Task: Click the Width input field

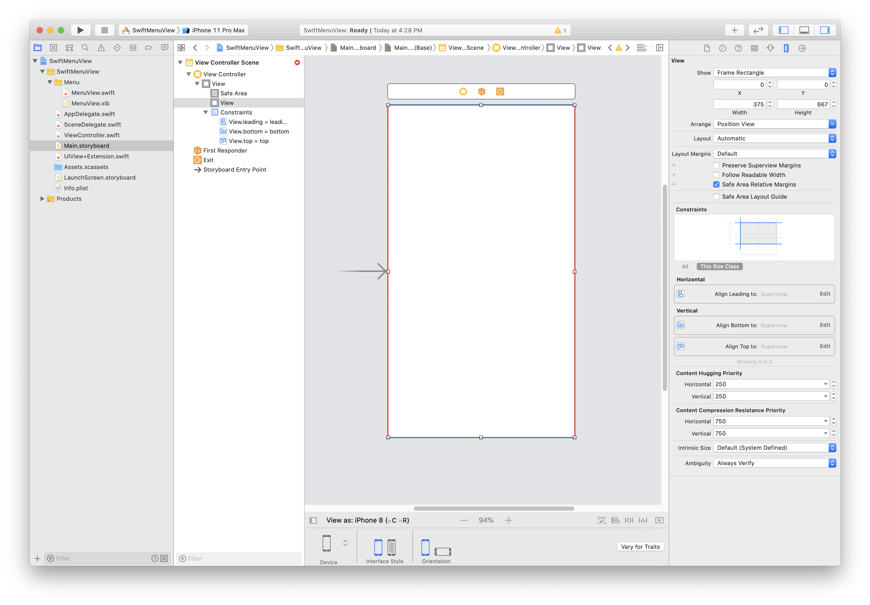Action: tap(739, 104)
